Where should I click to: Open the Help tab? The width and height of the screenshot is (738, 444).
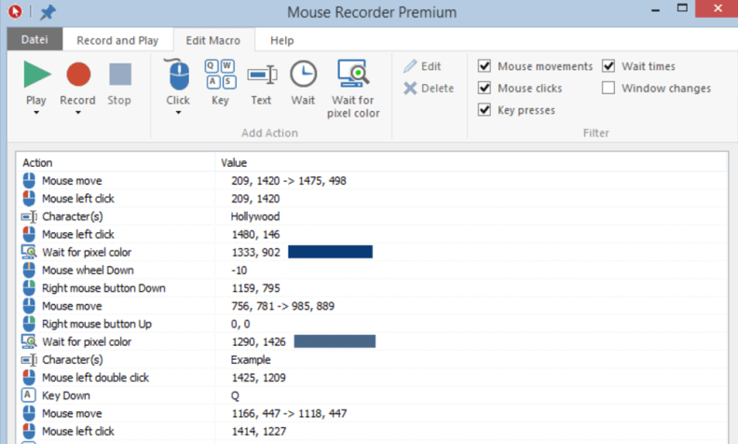pyautogui.click(x=281, y=41)
